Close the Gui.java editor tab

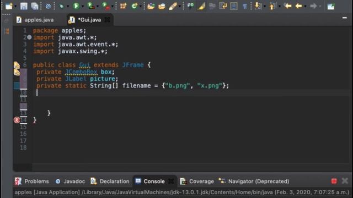click(108, 20)
